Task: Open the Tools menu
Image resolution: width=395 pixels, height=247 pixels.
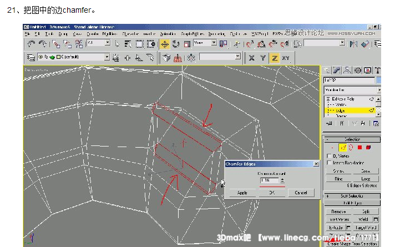Action: tap(49, 33)
